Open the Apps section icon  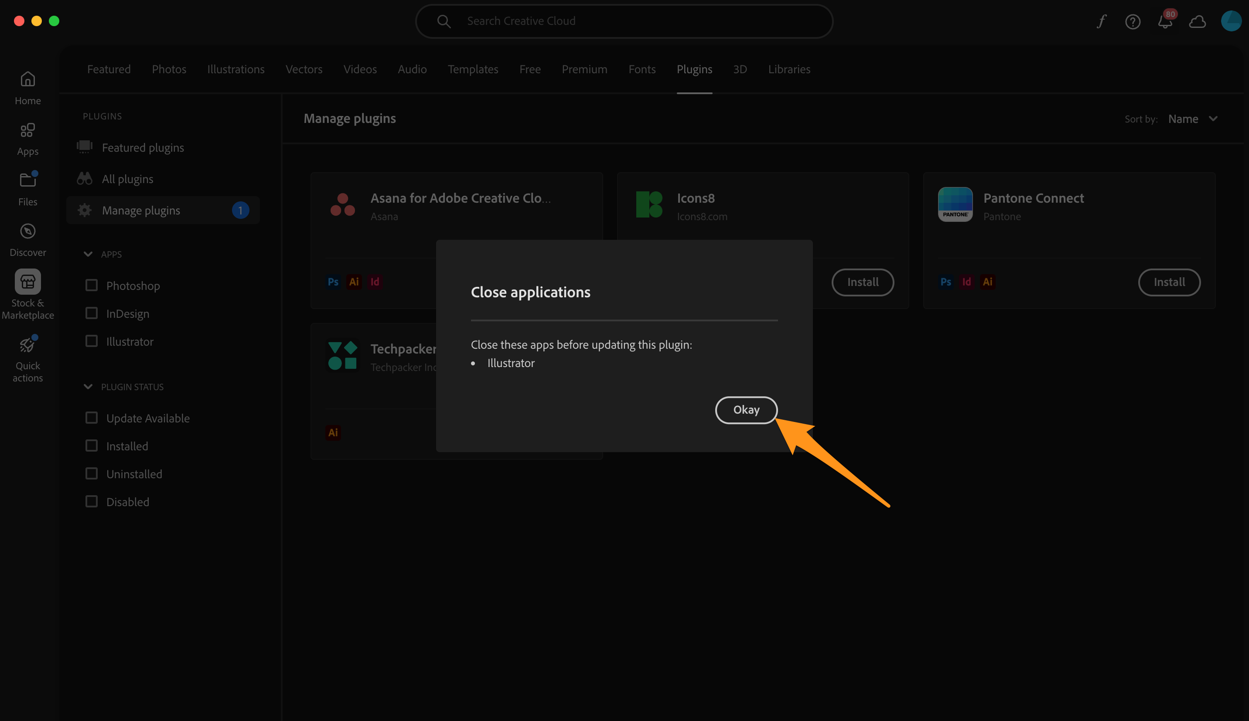(28, 130)
